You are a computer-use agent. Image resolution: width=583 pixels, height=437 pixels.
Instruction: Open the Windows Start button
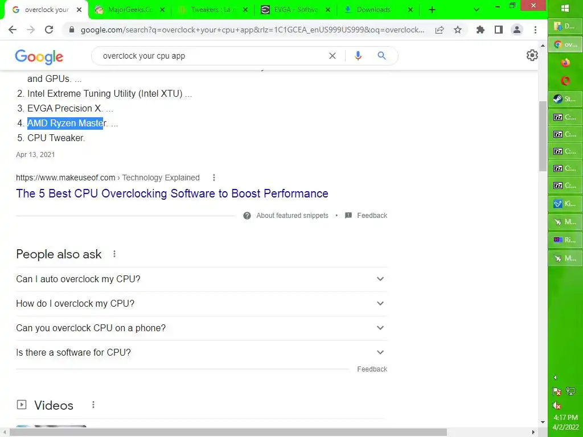565,8
